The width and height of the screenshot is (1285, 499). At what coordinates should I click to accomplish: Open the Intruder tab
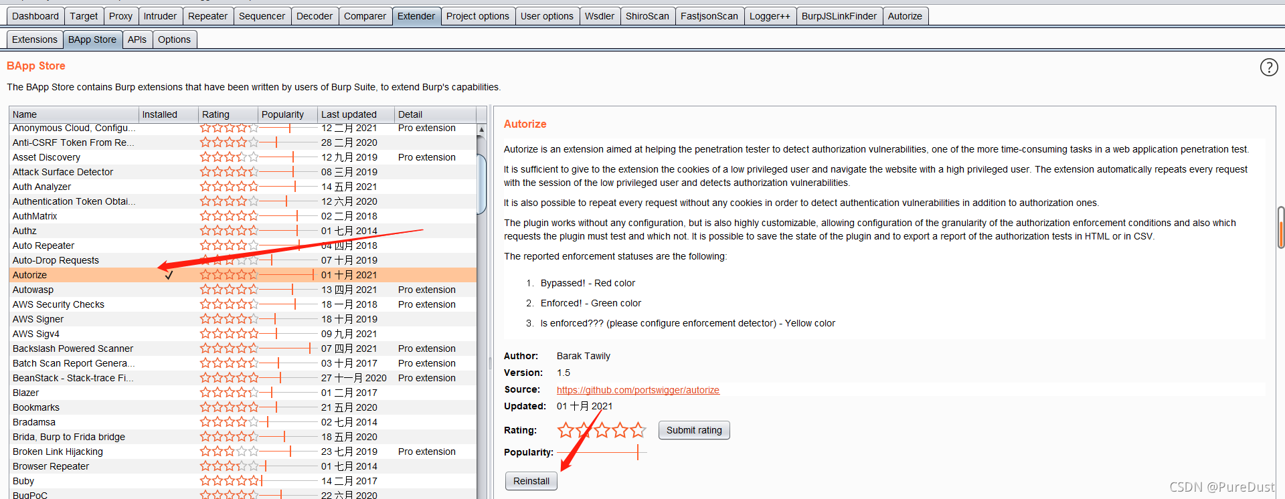point(160,16)
